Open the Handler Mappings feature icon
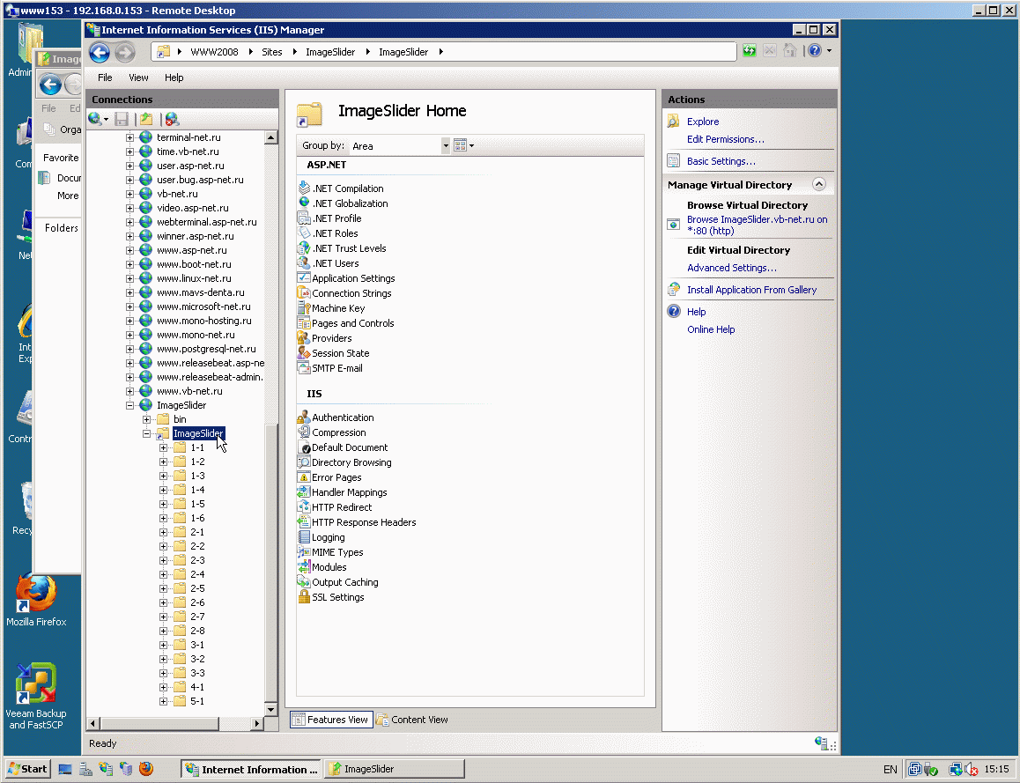Screen dimensions: 1020x783 pos(304,491)
